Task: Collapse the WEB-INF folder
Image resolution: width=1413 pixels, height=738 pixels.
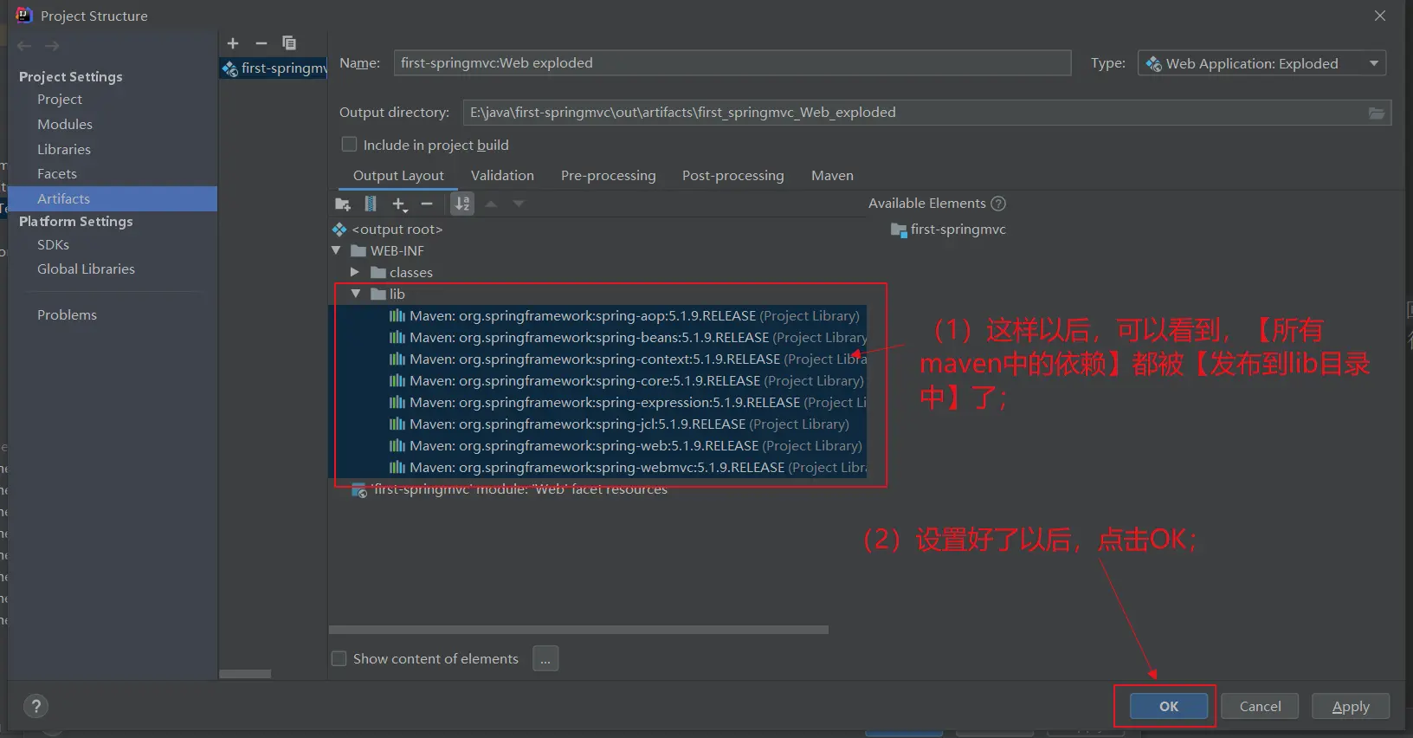Action: [x=336, y=250]
